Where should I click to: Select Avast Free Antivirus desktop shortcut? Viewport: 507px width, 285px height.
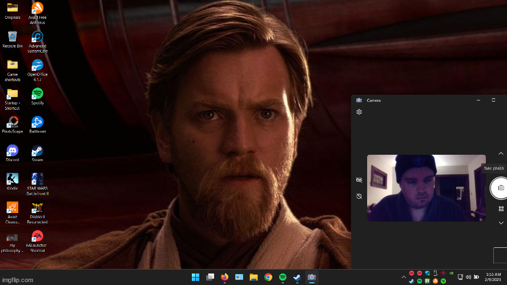[x=37, y=13]
